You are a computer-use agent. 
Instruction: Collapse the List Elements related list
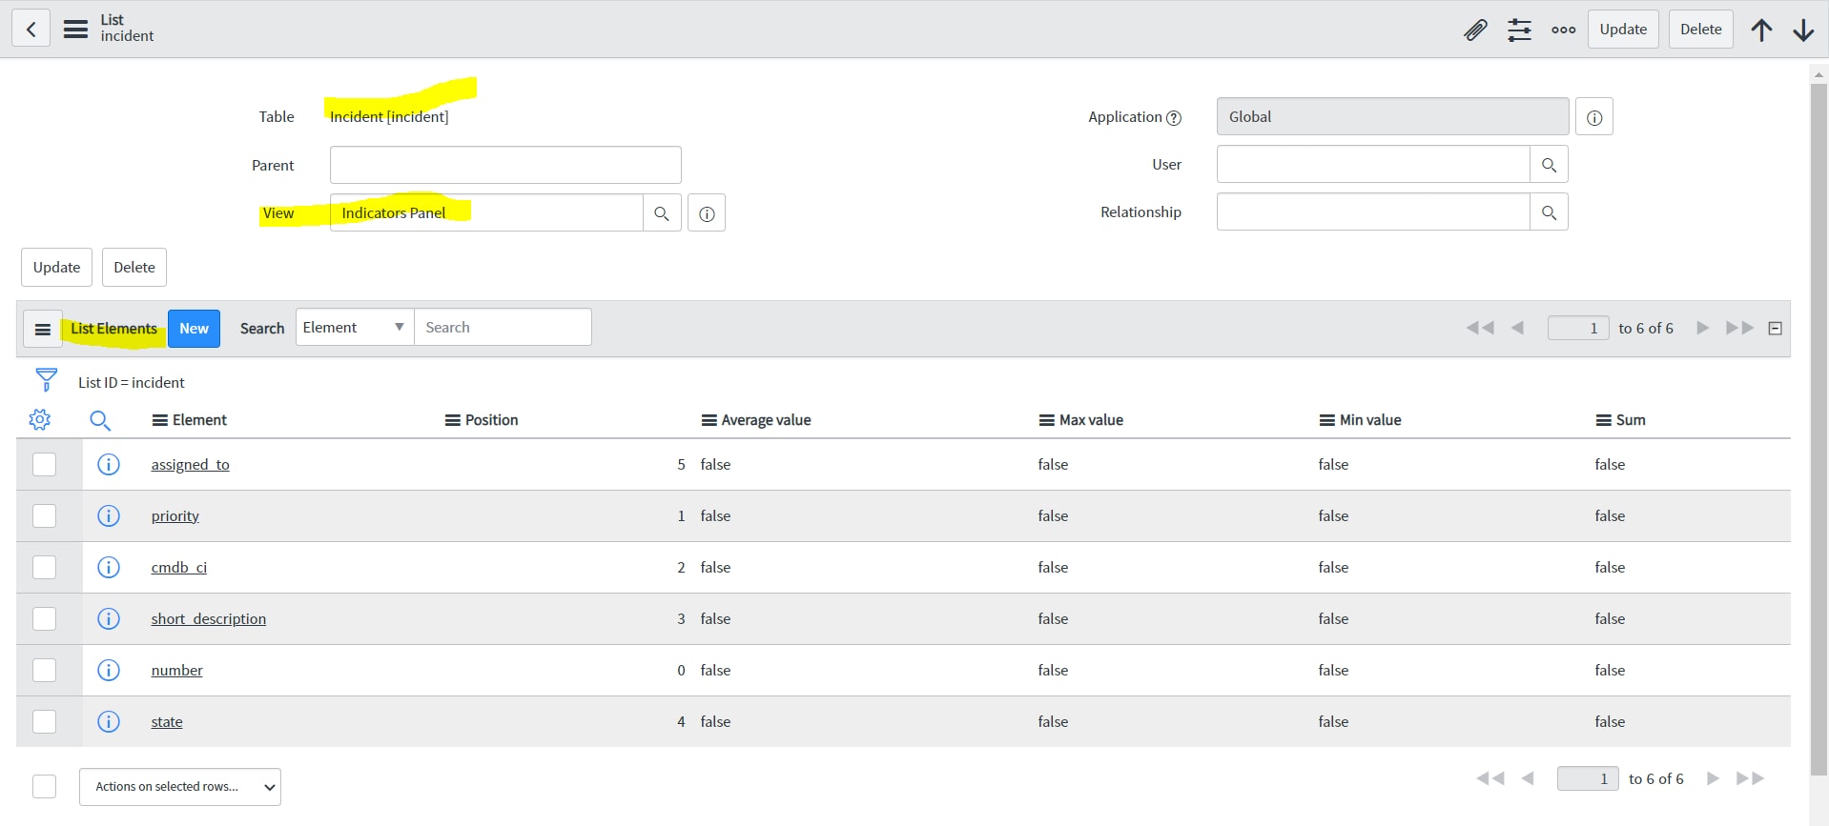(x=1775, y=328)
